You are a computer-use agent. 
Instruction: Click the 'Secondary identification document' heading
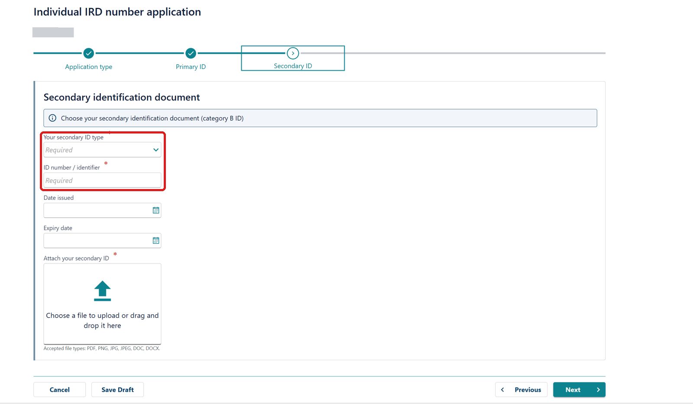point(122,97)
